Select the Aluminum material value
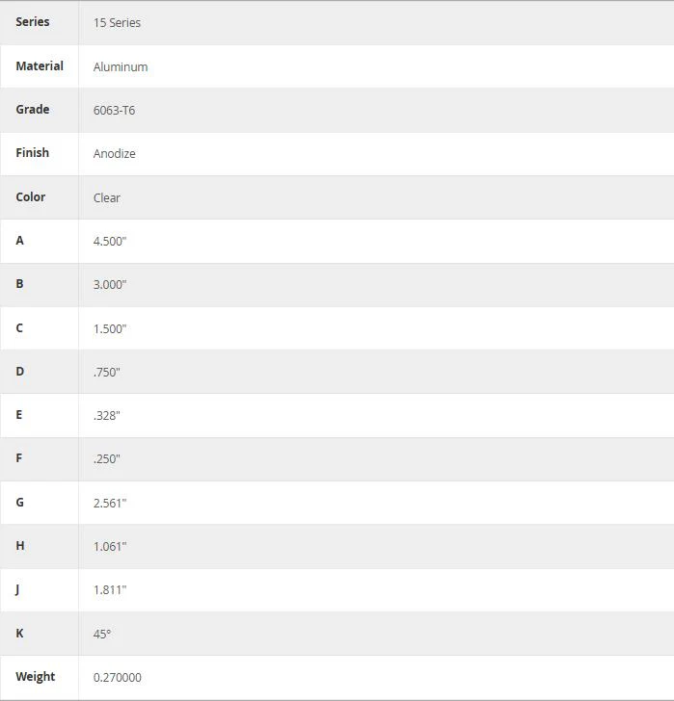 (121, 67)
